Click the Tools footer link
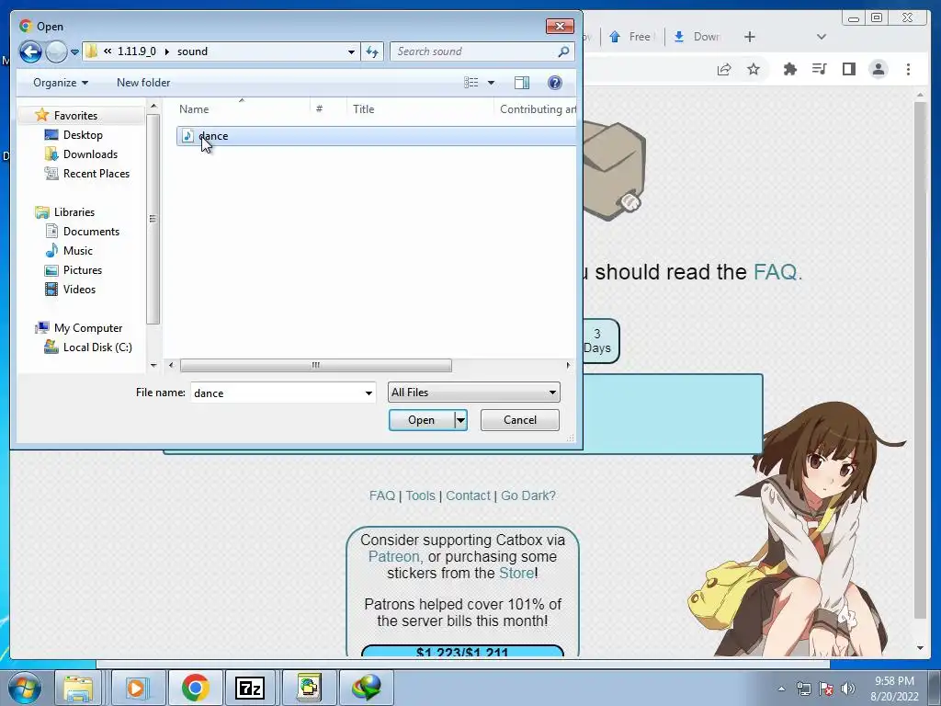Screen dimensions: 941x706 [420, 495]
